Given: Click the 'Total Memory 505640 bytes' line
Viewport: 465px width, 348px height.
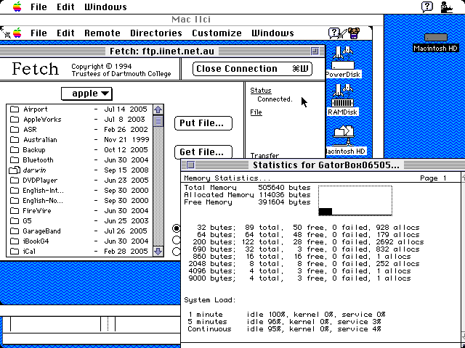Looking at the screenshot, I should 247,188.
